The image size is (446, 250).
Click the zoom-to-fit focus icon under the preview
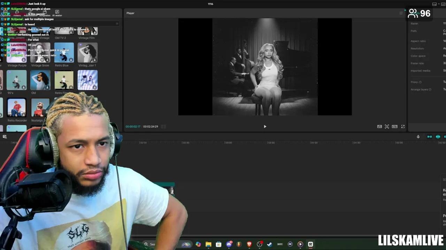pyautogui.click(x=387, y=126)
